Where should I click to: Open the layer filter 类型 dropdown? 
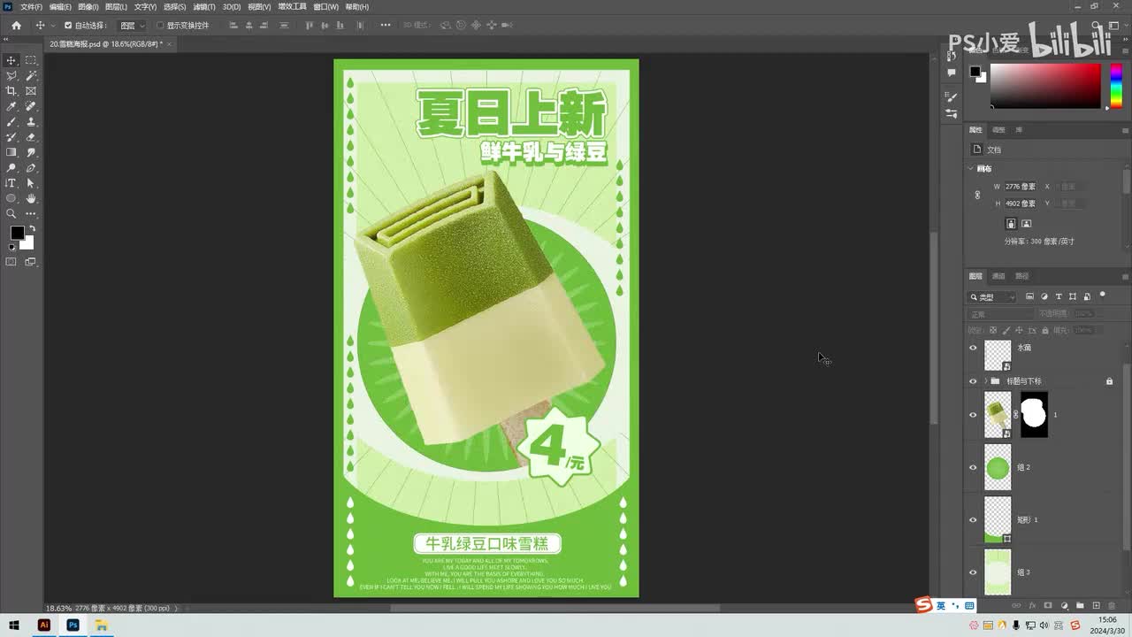click(991, 297)
